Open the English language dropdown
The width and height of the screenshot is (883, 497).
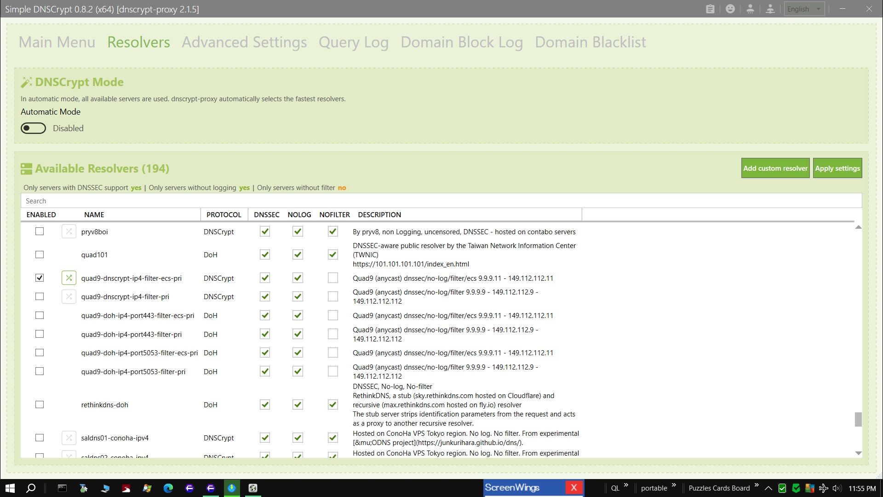[804, 9]
